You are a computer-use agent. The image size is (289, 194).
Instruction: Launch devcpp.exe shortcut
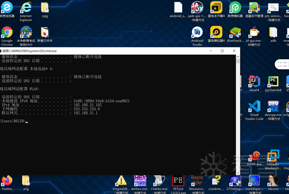(x=273, y=110)
